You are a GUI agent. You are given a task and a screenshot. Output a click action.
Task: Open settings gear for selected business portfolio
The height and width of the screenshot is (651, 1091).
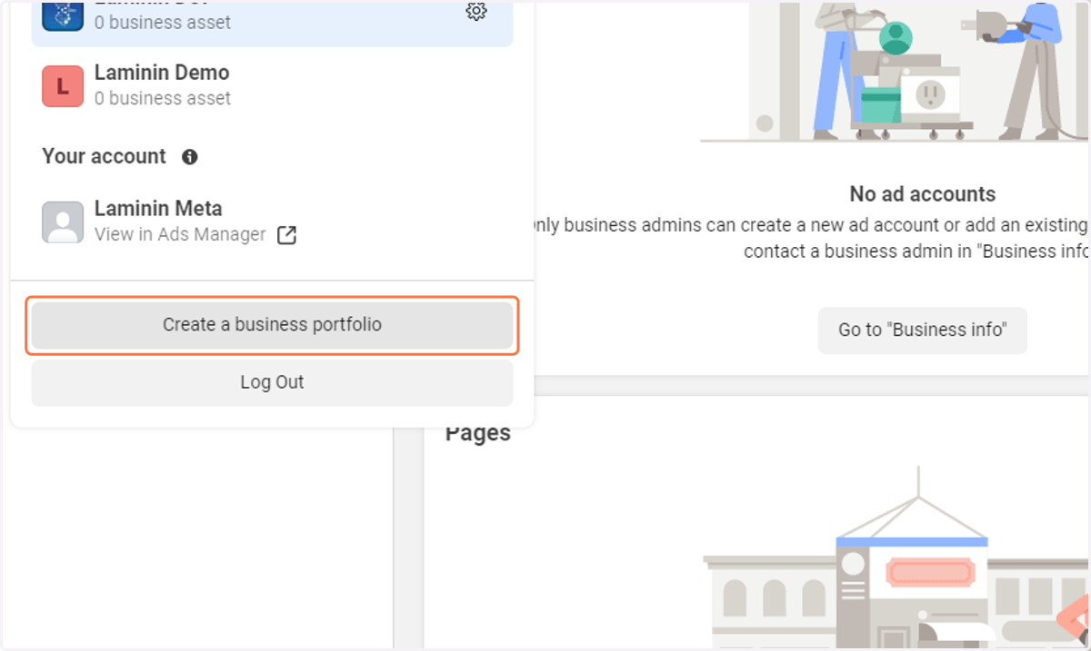(x=476, y=11)
